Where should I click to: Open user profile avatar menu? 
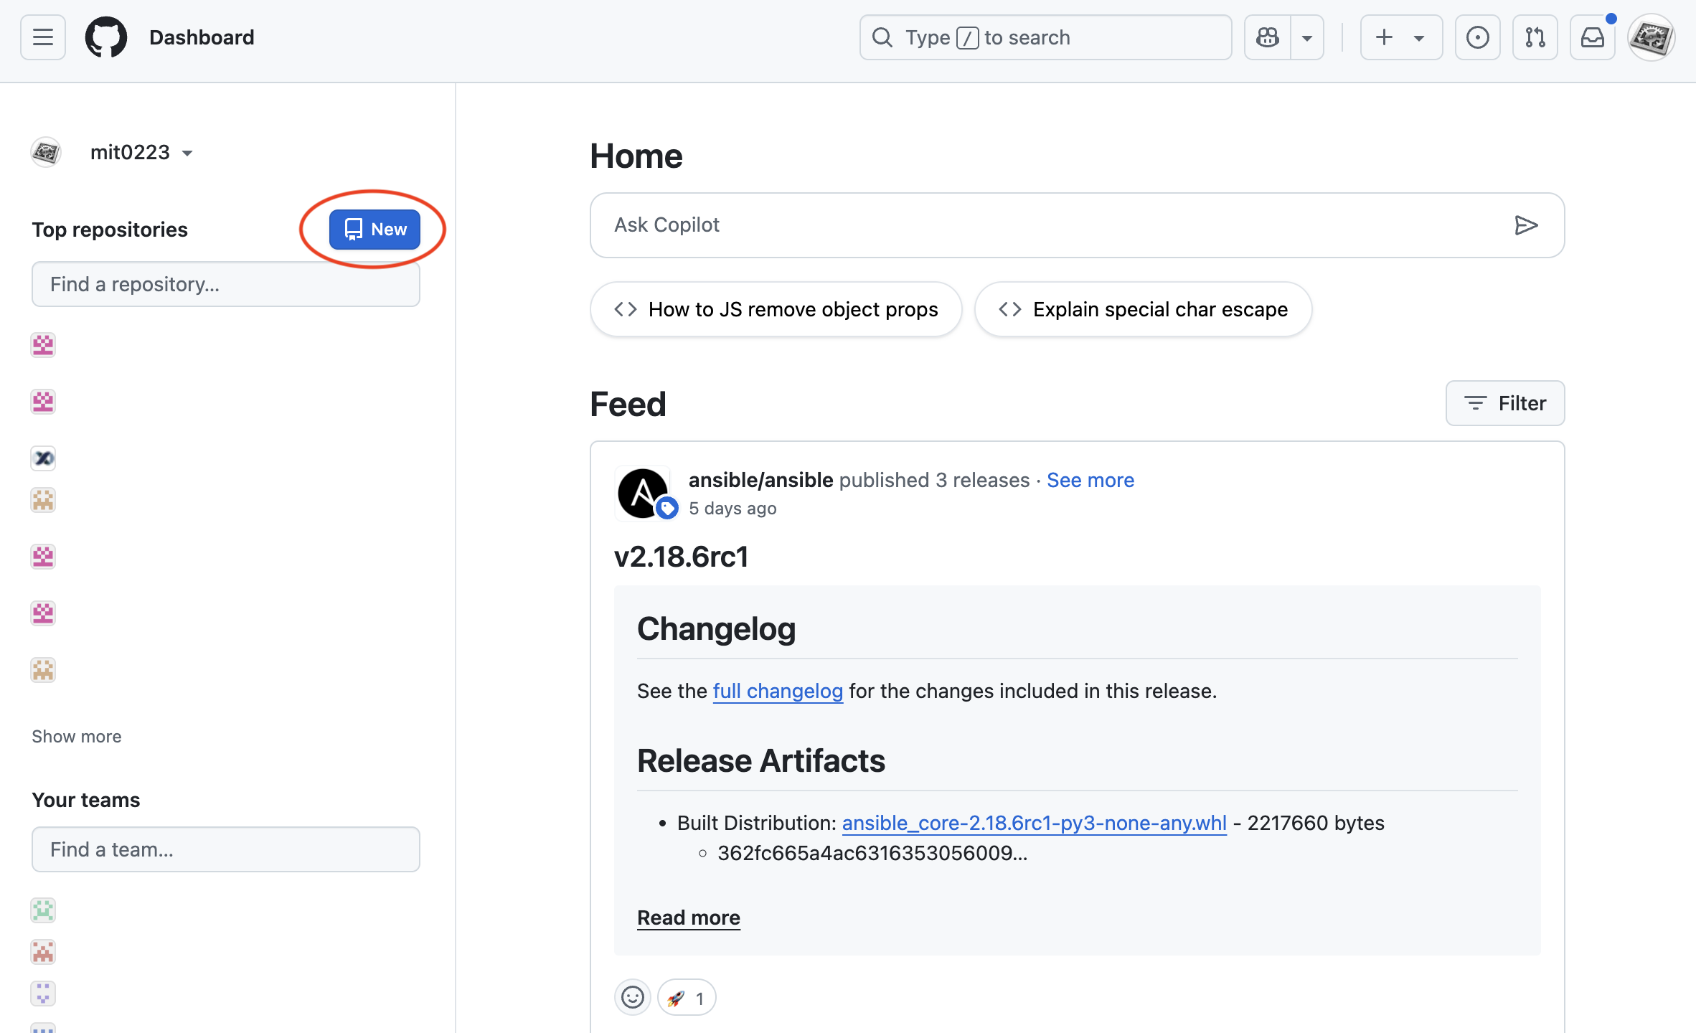coord(1651,37)
